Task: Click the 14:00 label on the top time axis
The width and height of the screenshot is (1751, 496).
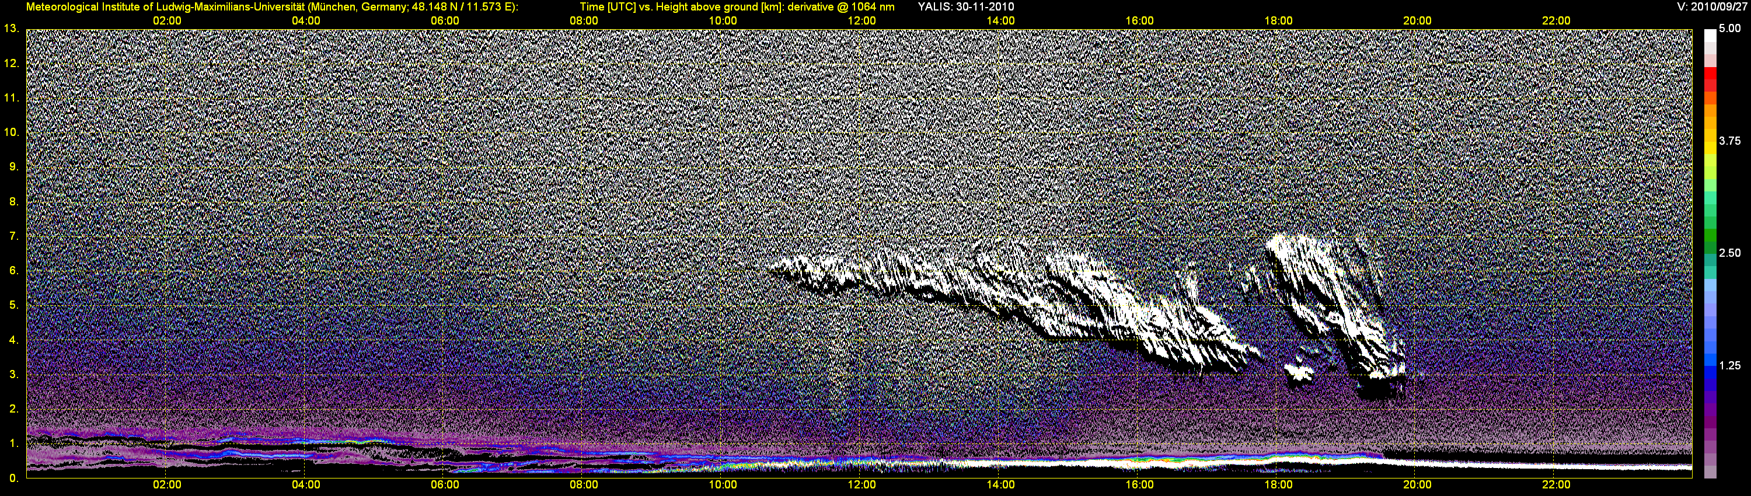Action: click(1000, 20)
